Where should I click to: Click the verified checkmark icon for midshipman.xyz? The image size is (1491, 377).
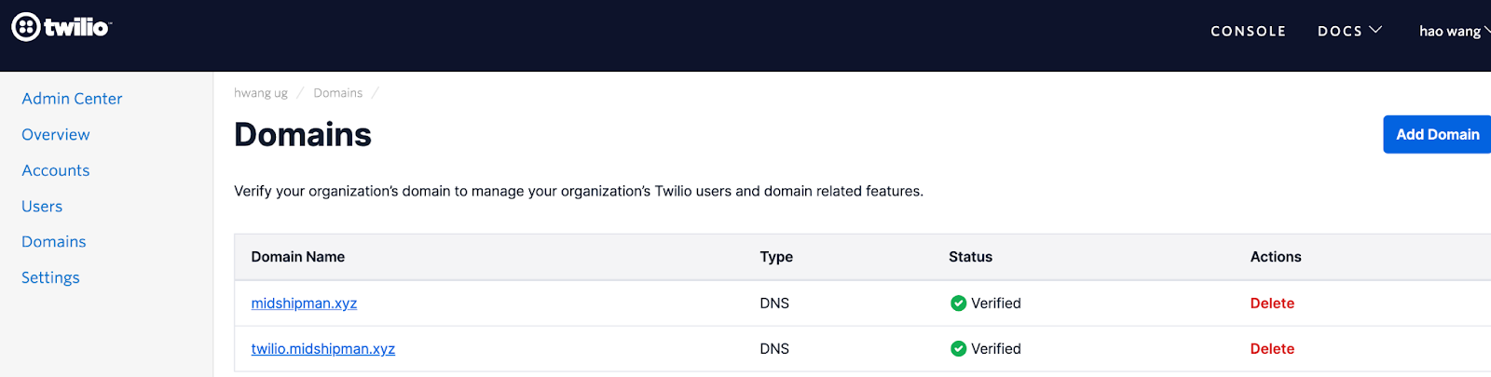958,303
